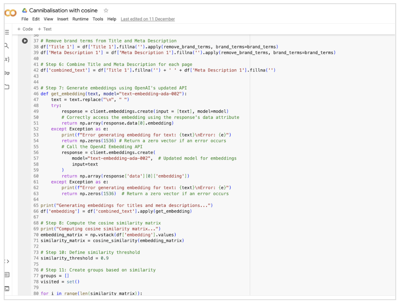
Task: Click the 'Step 6: Combine Title and Meta Description' comment
Action: click(x=116, y=64)
